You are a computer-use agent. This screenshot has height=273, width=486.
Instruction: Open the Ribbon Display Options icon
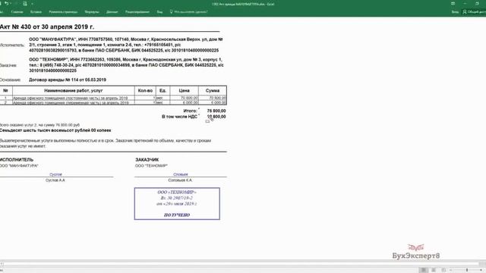coord(453,4)
